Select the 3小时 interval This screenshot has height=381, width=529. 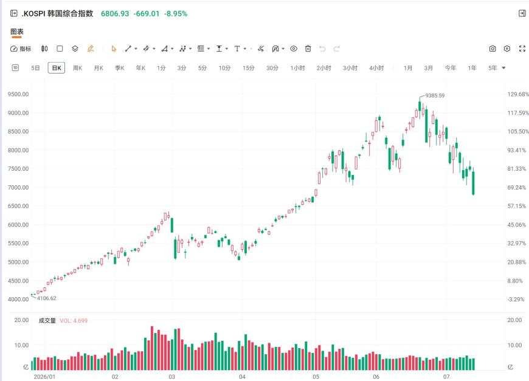pyautogui.click(x=350, y=68)
